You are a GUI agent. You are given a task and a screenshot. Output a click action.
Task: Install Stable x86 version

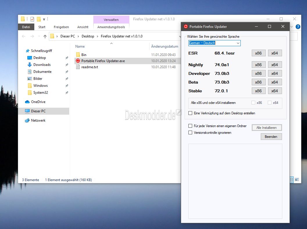(258, 91)
